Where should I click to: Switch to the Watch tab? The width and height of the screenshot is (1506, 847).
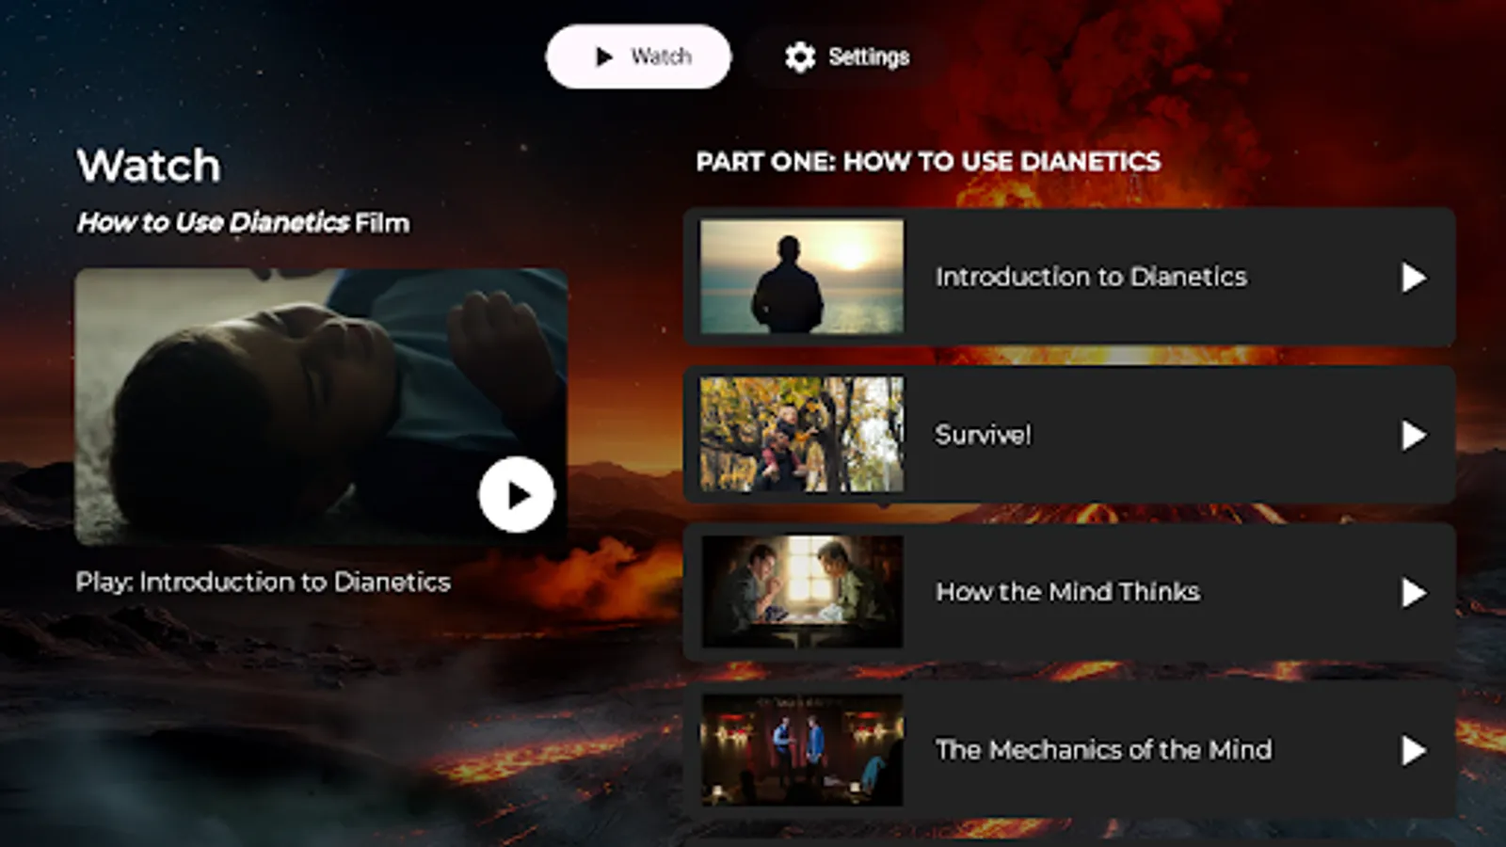click(x=638, y=56)
